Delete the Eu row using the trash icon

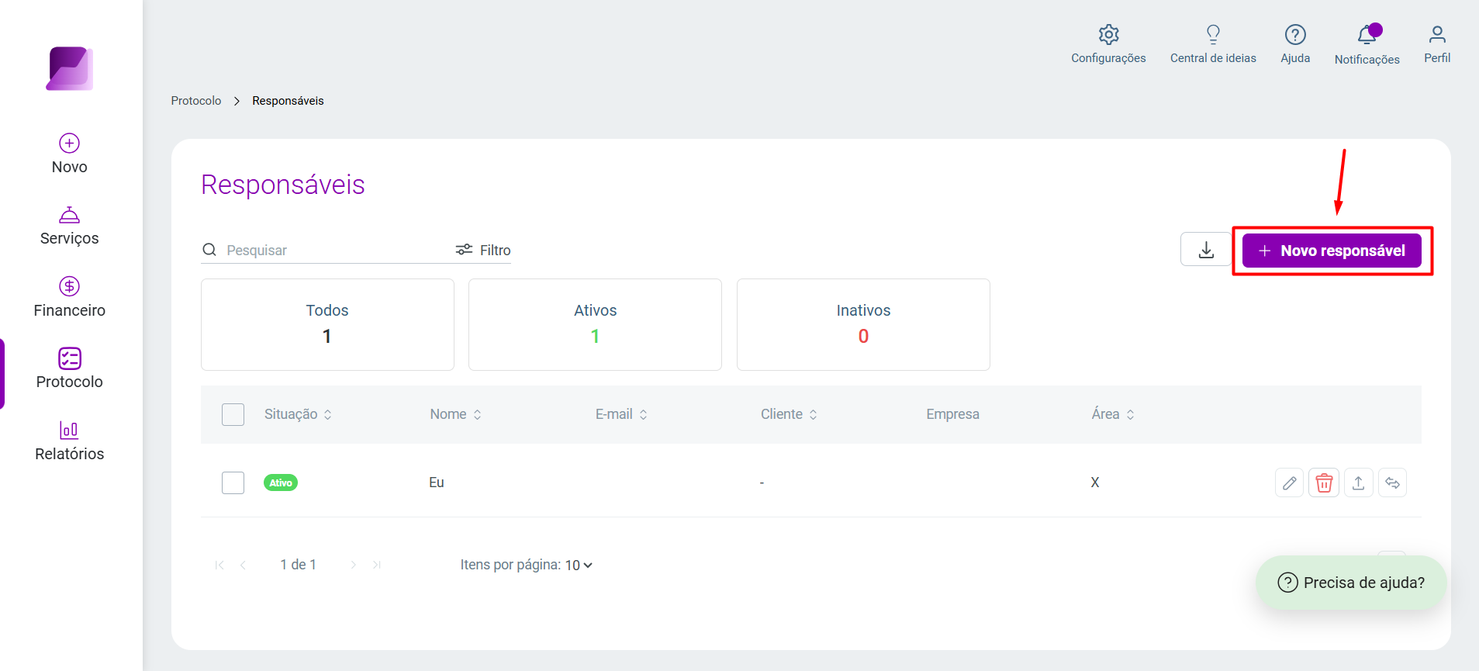pos(1324,482)
